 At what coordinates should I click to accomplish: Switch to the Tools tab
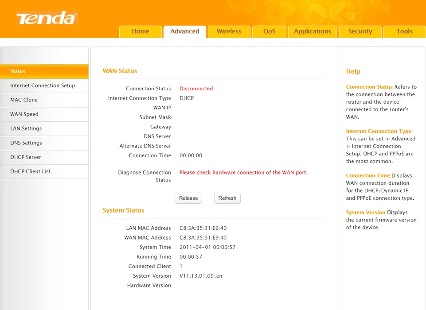click(405, 31)
